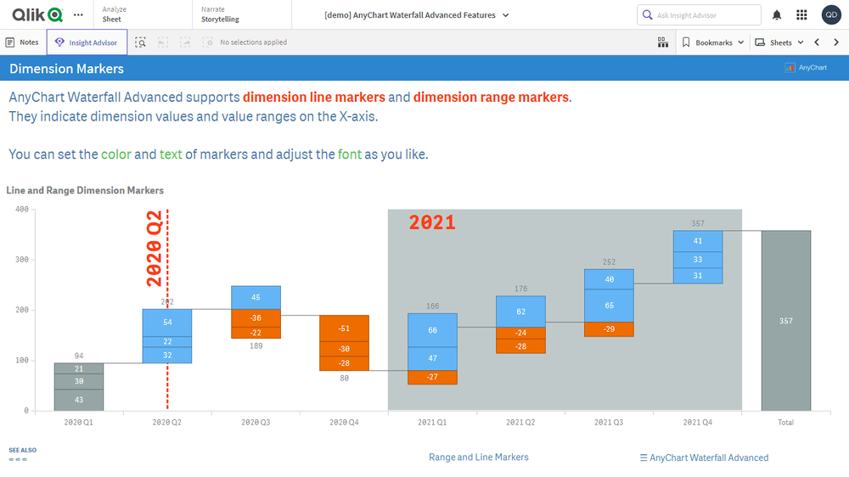Click the QD user avatar
849x477 pixels.
830,15
